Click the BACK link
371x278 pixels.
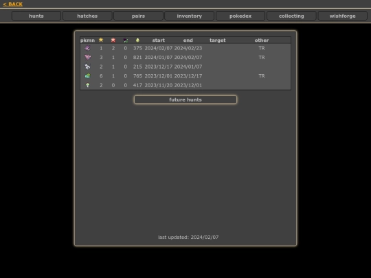coord(13,4)
